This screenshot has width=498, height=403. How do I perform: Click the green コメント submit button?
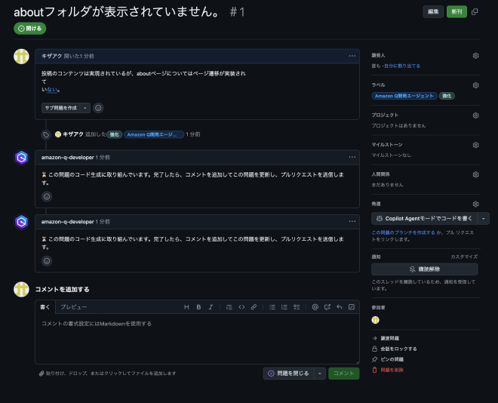343,374
